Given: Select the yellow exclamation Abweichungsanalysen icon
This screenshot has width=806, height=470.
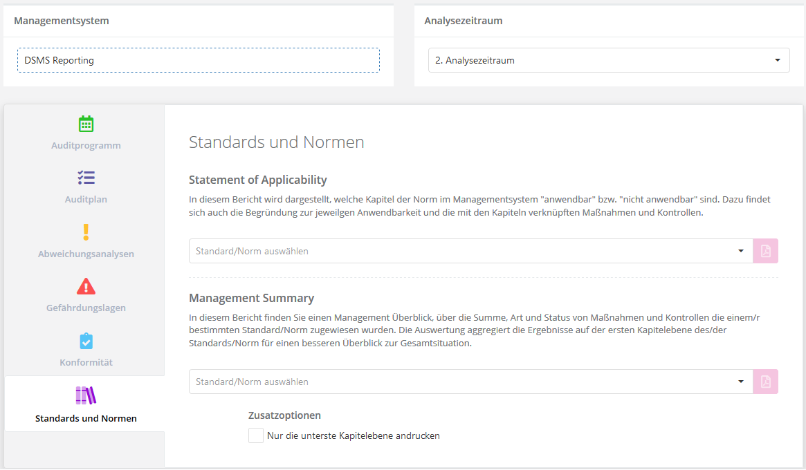Looking at the screenshot, I should [86, 232].
